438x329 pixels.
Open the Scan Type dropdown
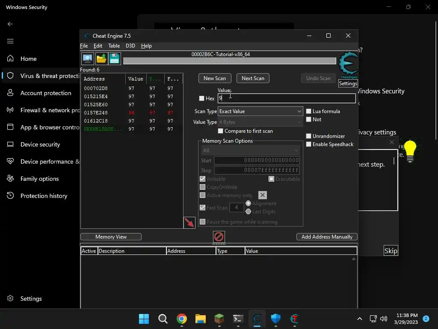tap(260, 111)
